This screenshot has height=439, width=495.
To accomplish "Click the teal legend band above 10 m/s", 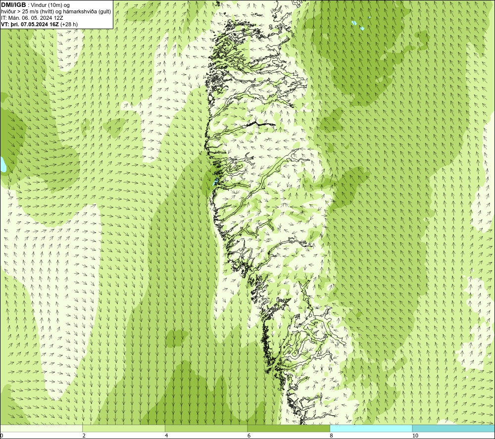I will click(453, 428).
